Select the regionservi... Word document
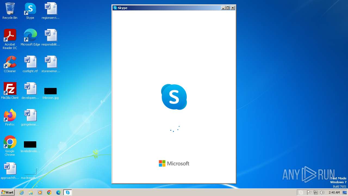 point(51,11)
